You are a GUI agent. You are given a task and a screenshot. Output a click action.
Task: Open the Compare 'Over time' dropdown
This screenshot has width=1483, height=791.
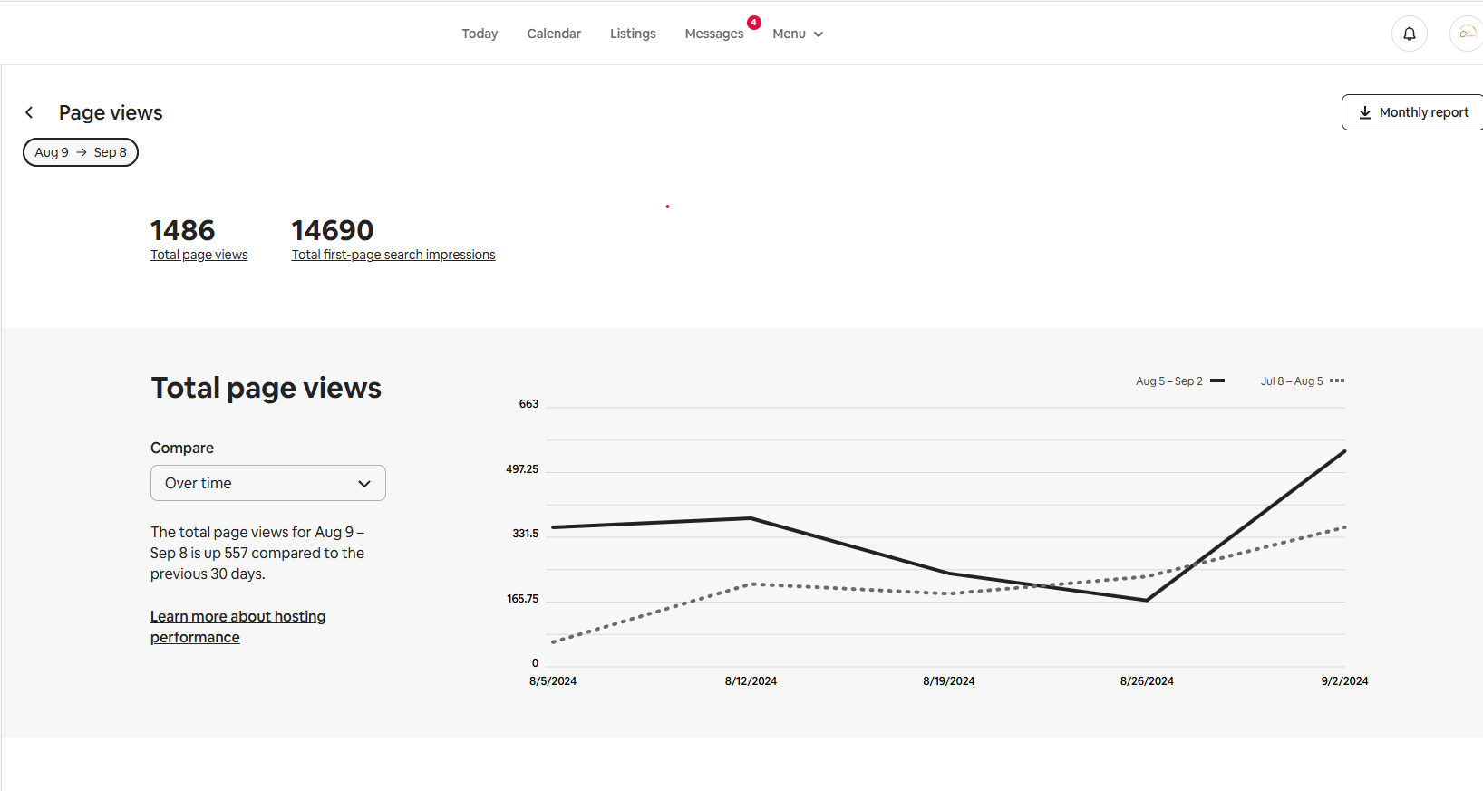[x=267, y=483]
